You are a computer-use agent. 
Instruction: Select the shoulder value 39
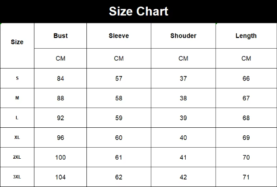pyautogui.click(x=183, y=118)
